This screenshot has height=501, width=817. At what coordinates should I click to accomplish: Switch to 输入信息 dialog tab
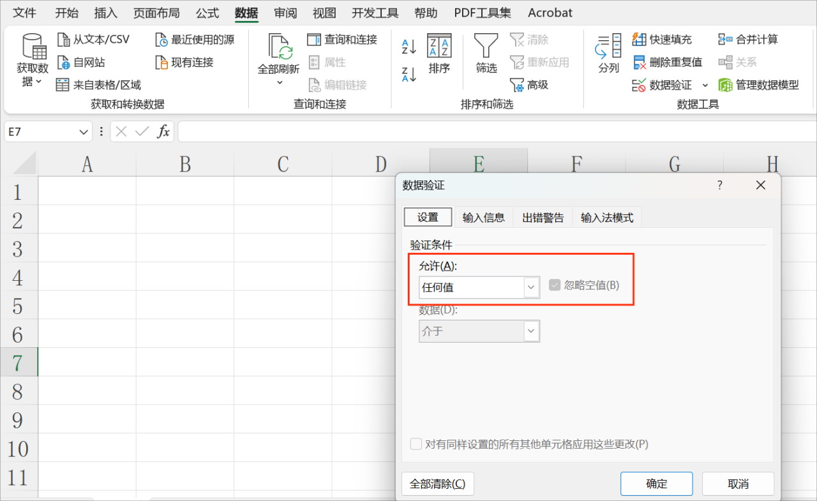click(x=483, y=218)
